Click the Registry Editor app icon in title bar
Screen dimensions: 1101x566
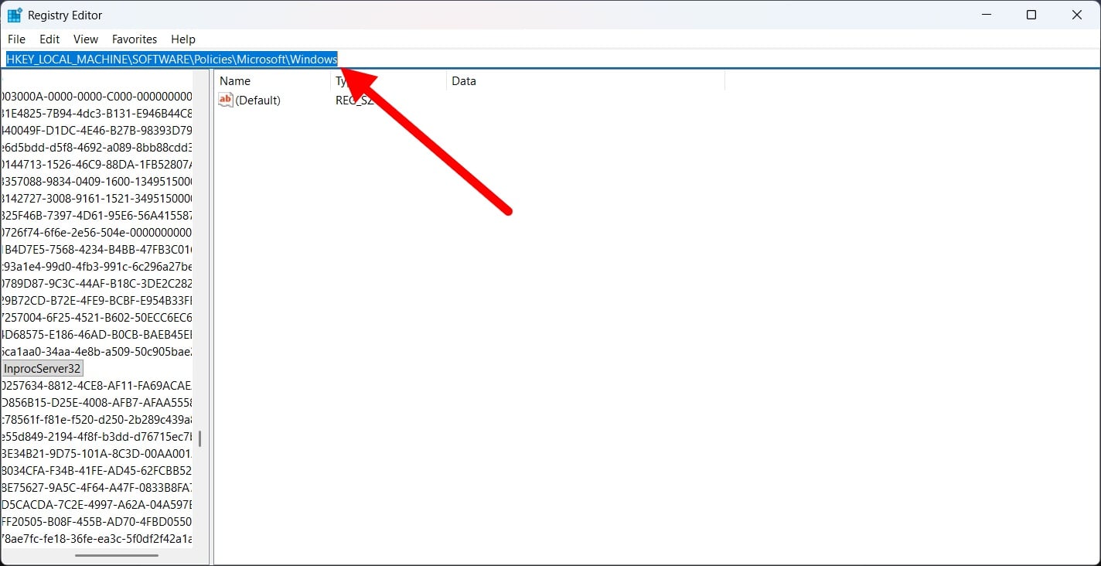pyautogui.click(x=15, y=15)
